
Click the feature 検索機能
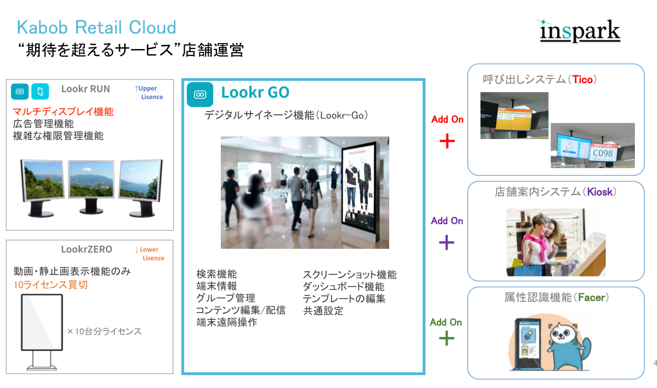pos(216,275)
